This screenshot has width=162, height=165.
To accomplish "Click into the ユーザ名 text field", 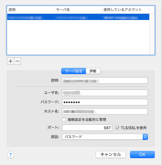I will point(105,93).
